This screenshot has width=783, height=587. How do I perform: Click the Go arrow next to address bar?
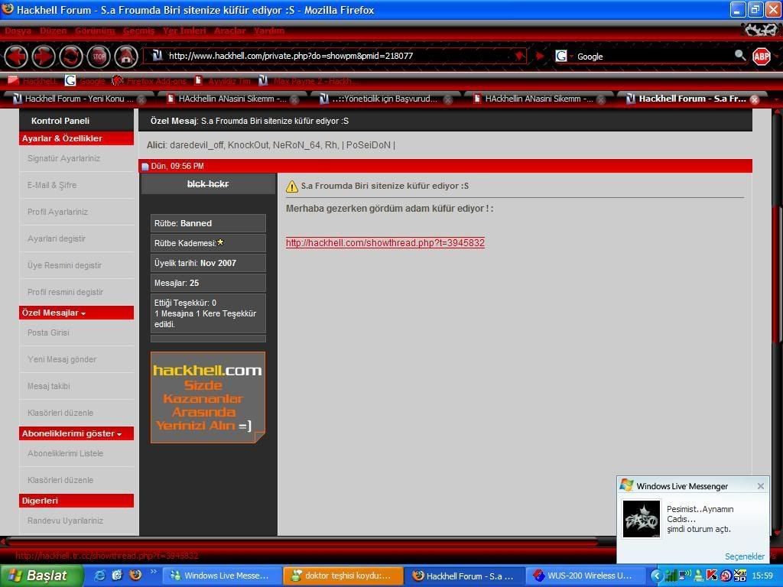click(x=539, y=56)
